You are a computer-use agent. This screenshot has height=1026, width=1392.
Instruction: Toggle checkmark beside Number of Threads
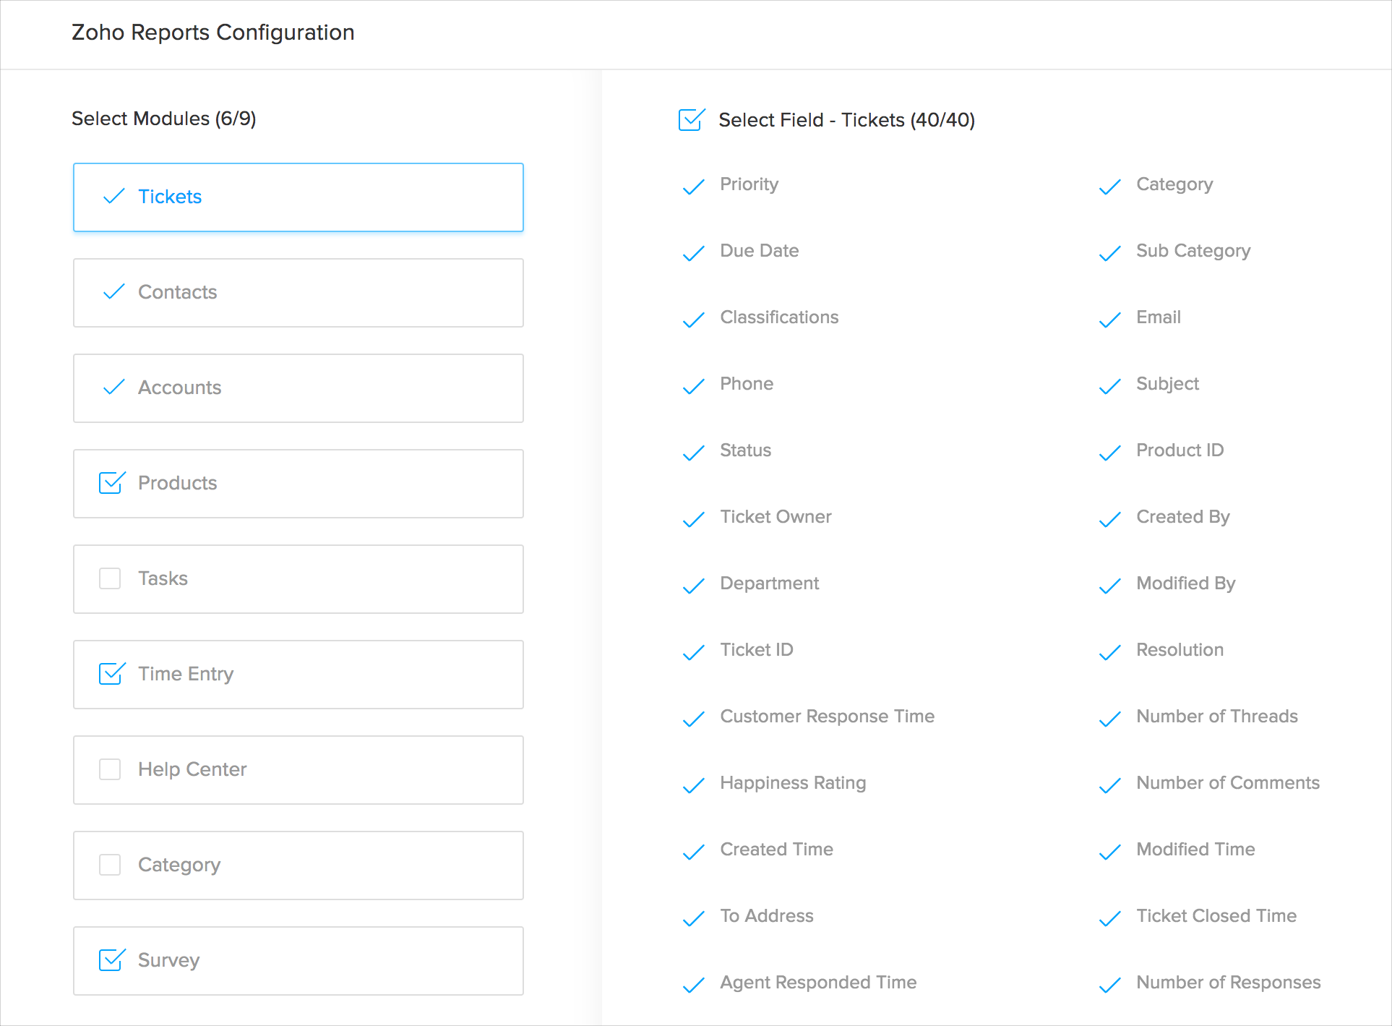[1109, 719]
